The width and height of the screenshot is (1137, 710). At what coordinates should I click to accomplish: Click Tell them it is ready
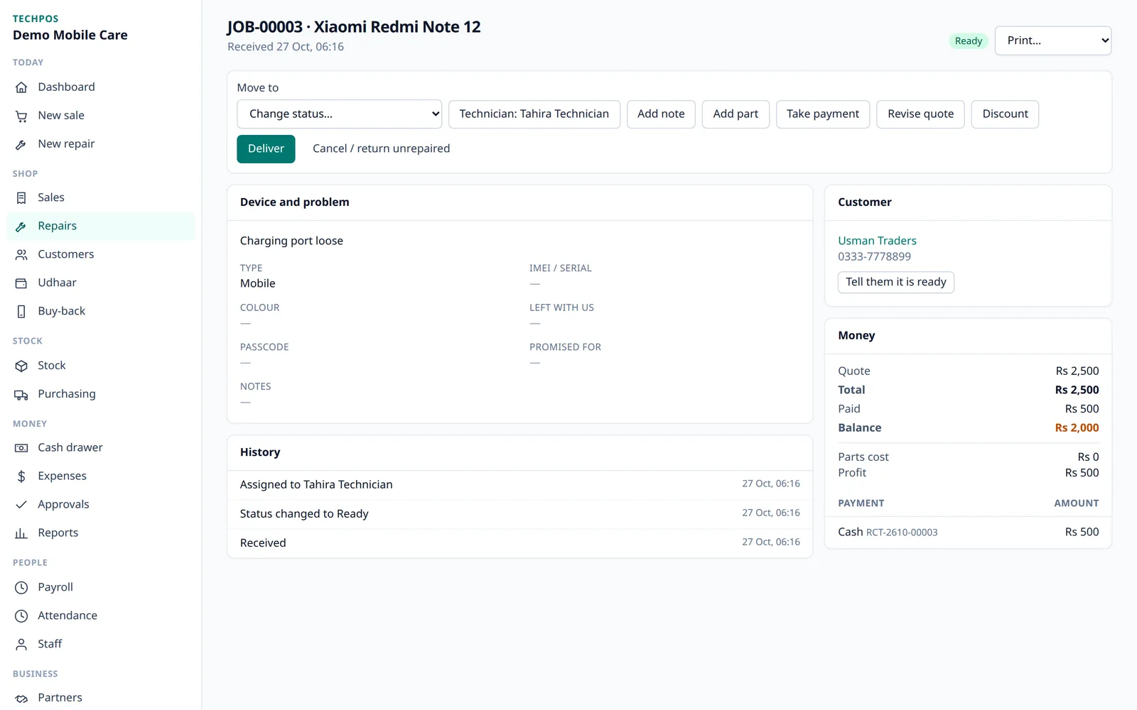click(895, 283)
